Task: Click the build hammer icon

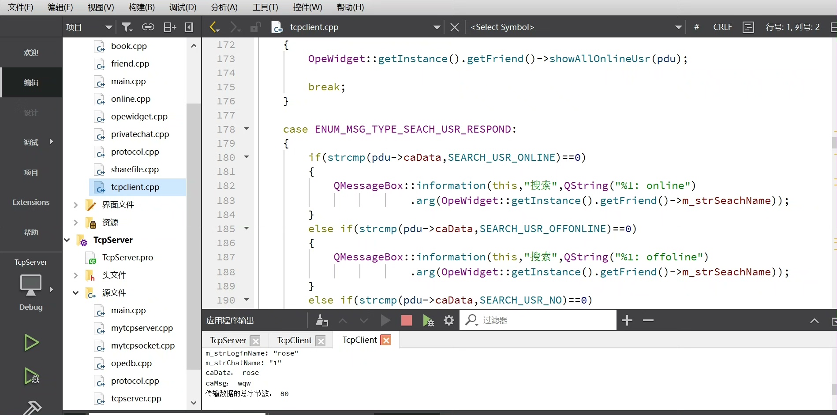Action: (x=32, y=407)
